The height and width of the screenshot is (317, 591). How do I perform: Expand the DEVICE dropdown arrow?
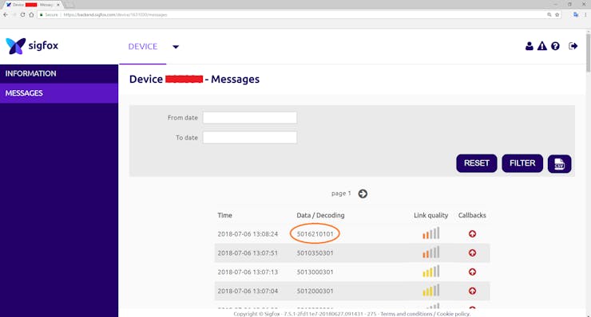176,47
